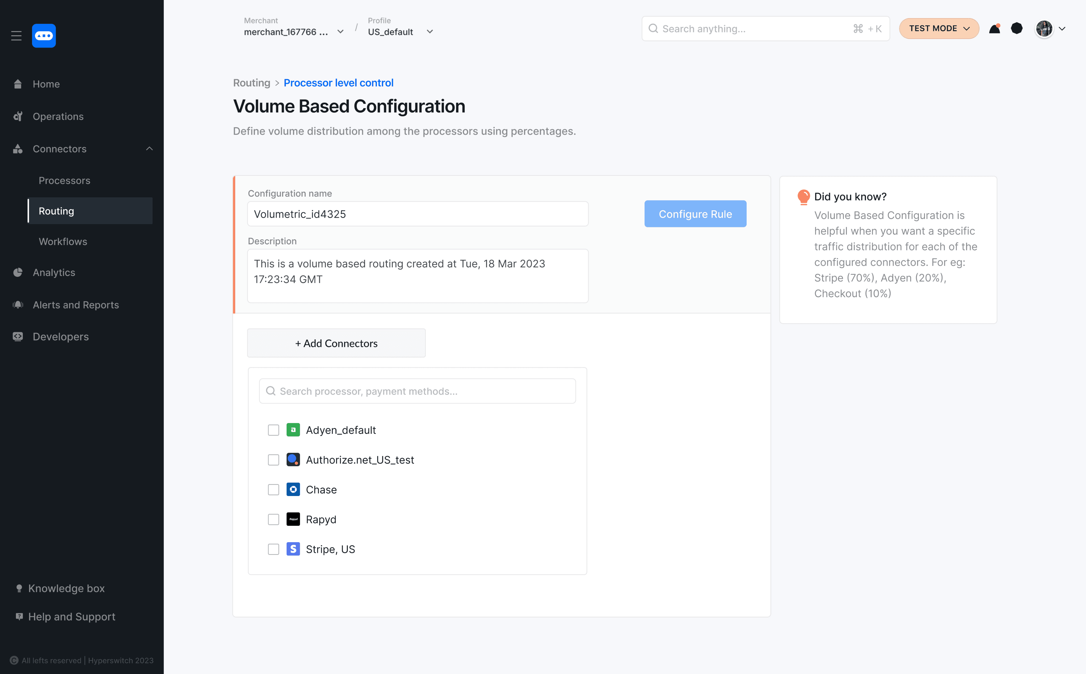Click the connector search magnifier icon

coord(270,391)
